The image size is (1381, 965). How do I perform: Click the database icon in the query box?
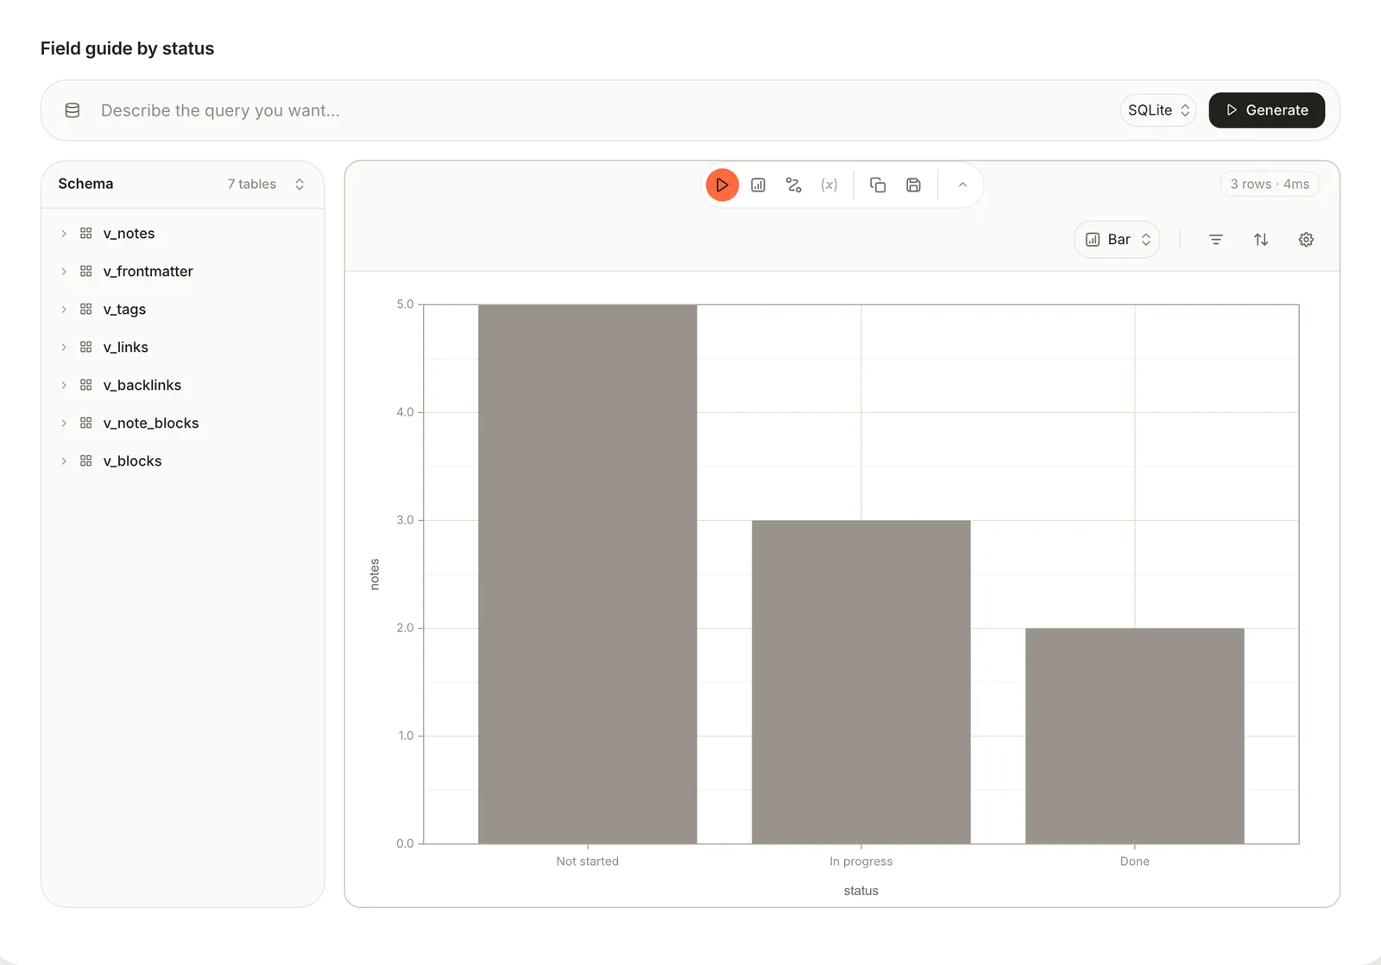[73, 110]
